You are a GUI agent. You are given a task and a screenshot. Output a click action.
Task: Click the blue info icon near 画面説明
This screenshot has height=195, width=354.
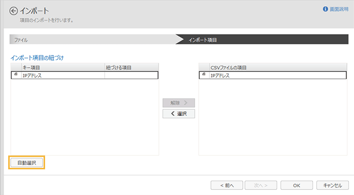(x=325, y=9)
